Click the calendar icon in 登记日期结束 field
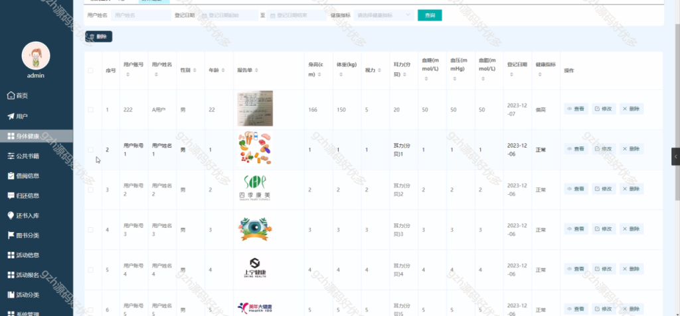680x316 pixels. coord(273,16)
